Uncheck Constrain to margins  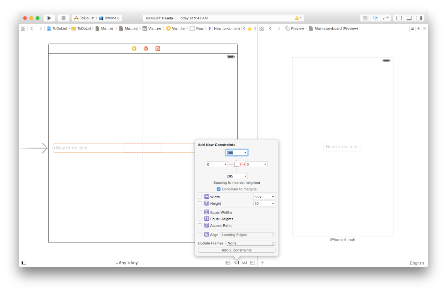(x=219, y=189)
